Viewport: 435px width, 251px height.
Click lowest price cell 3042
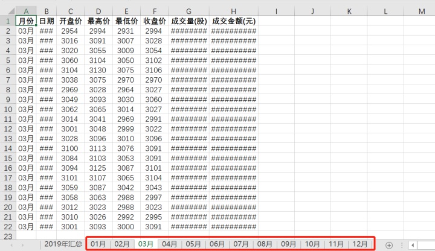(x=126, y=188)
